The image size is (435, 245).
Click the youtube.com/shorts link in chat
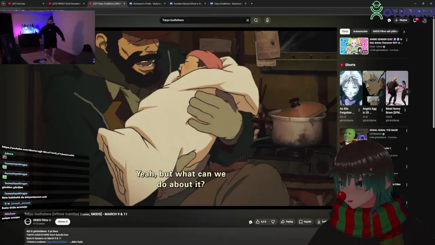(38, 151)
